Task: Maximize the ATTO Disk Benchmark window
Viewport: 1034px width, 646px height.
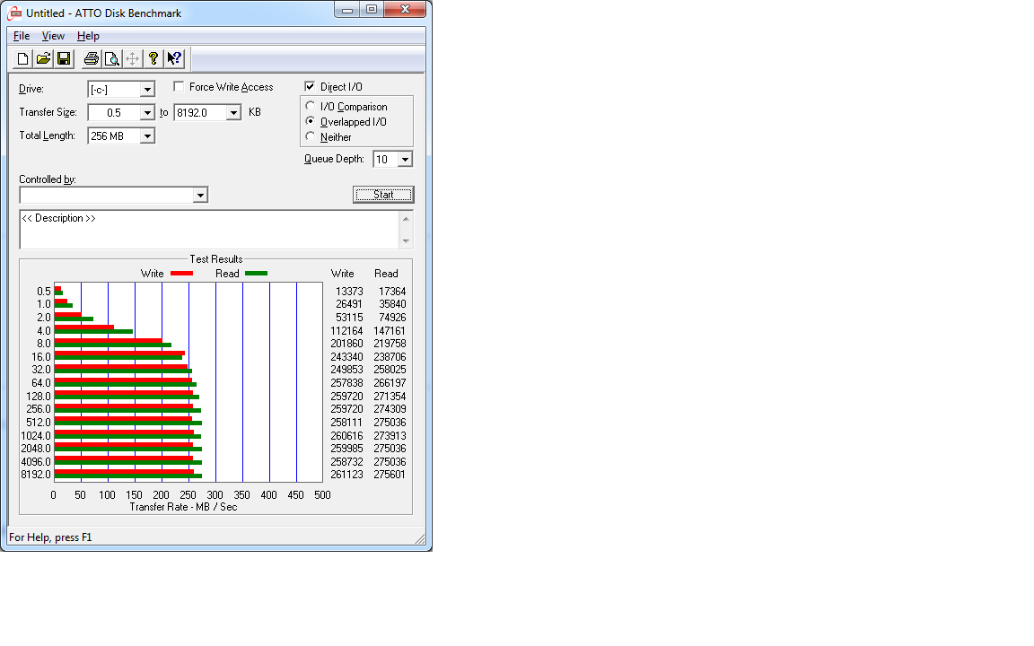Action: click(x=372, y=9)
